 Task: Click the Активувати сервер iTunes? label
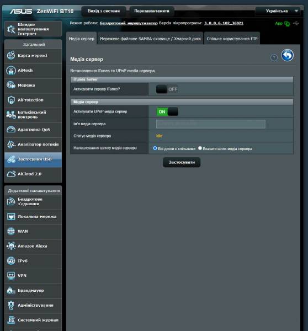97,89
